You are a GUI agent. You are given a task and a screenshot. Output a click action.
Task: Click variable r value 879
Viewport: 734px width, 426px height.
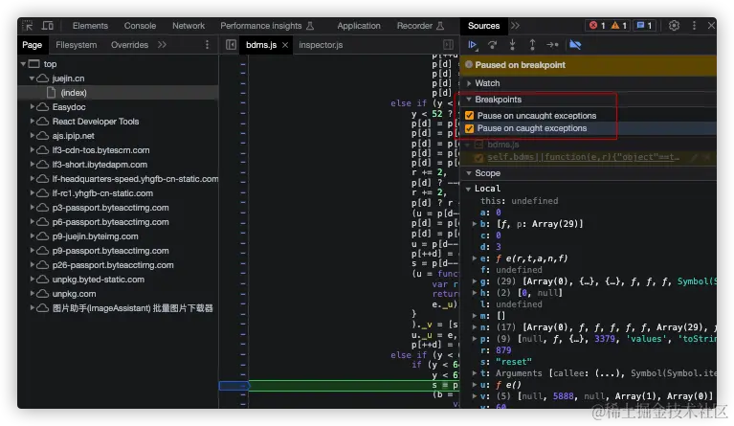coord(503,350)
